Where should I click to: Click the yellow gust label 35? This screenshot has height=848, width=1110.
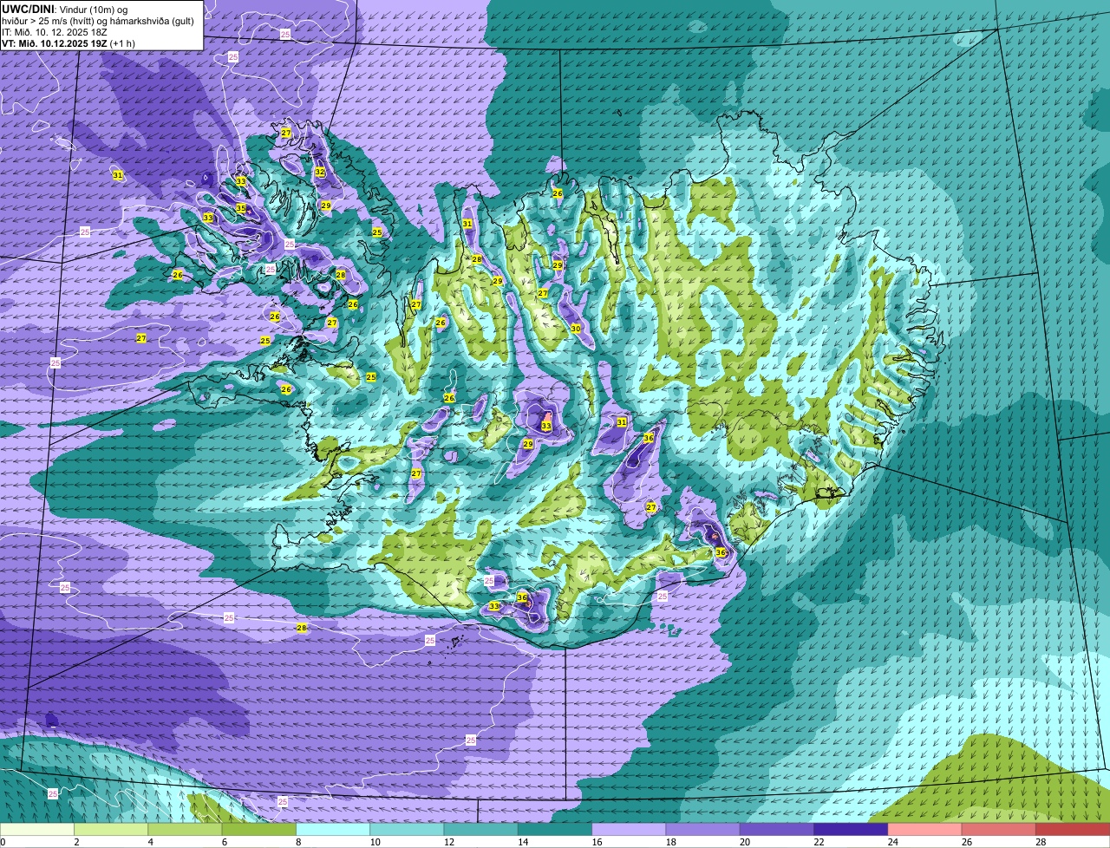coord(241,208)
